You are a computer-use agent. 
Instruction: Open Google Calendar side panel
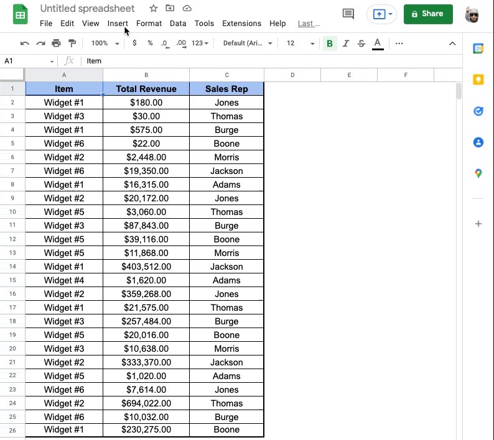point(478,48)
